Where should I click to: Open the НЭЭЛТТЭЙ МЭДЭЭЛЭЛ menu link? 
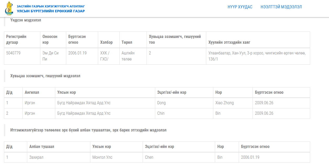[281, 7]
